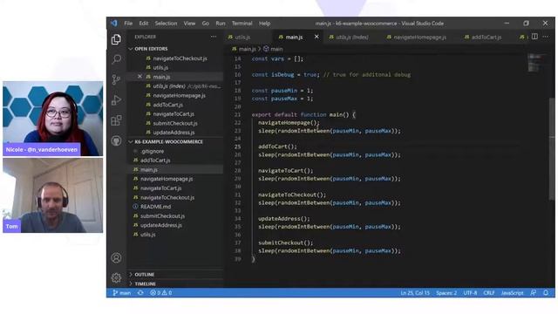Click Nicole's webcam video thumbnail
The width and height of the screenshot is (558, 314).
click(52, 119)
